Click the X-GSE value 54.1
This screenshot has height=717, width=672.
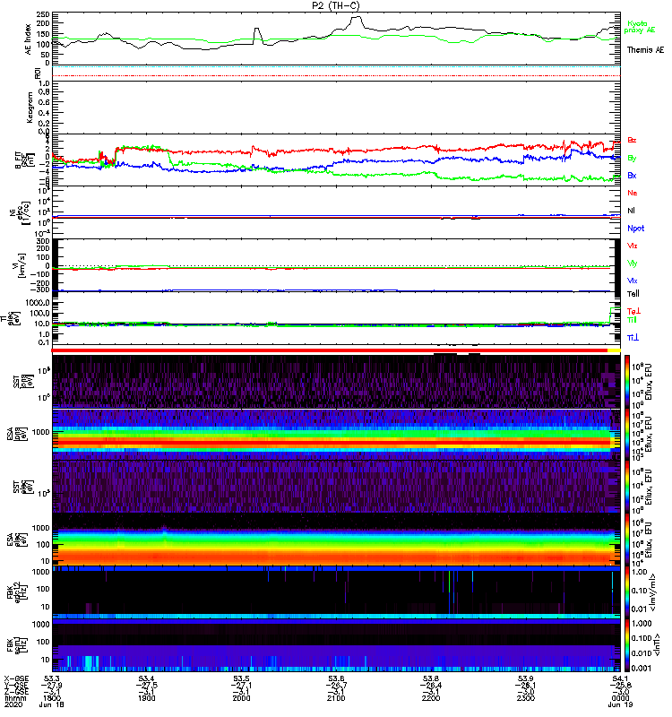(x=620, y=678)
